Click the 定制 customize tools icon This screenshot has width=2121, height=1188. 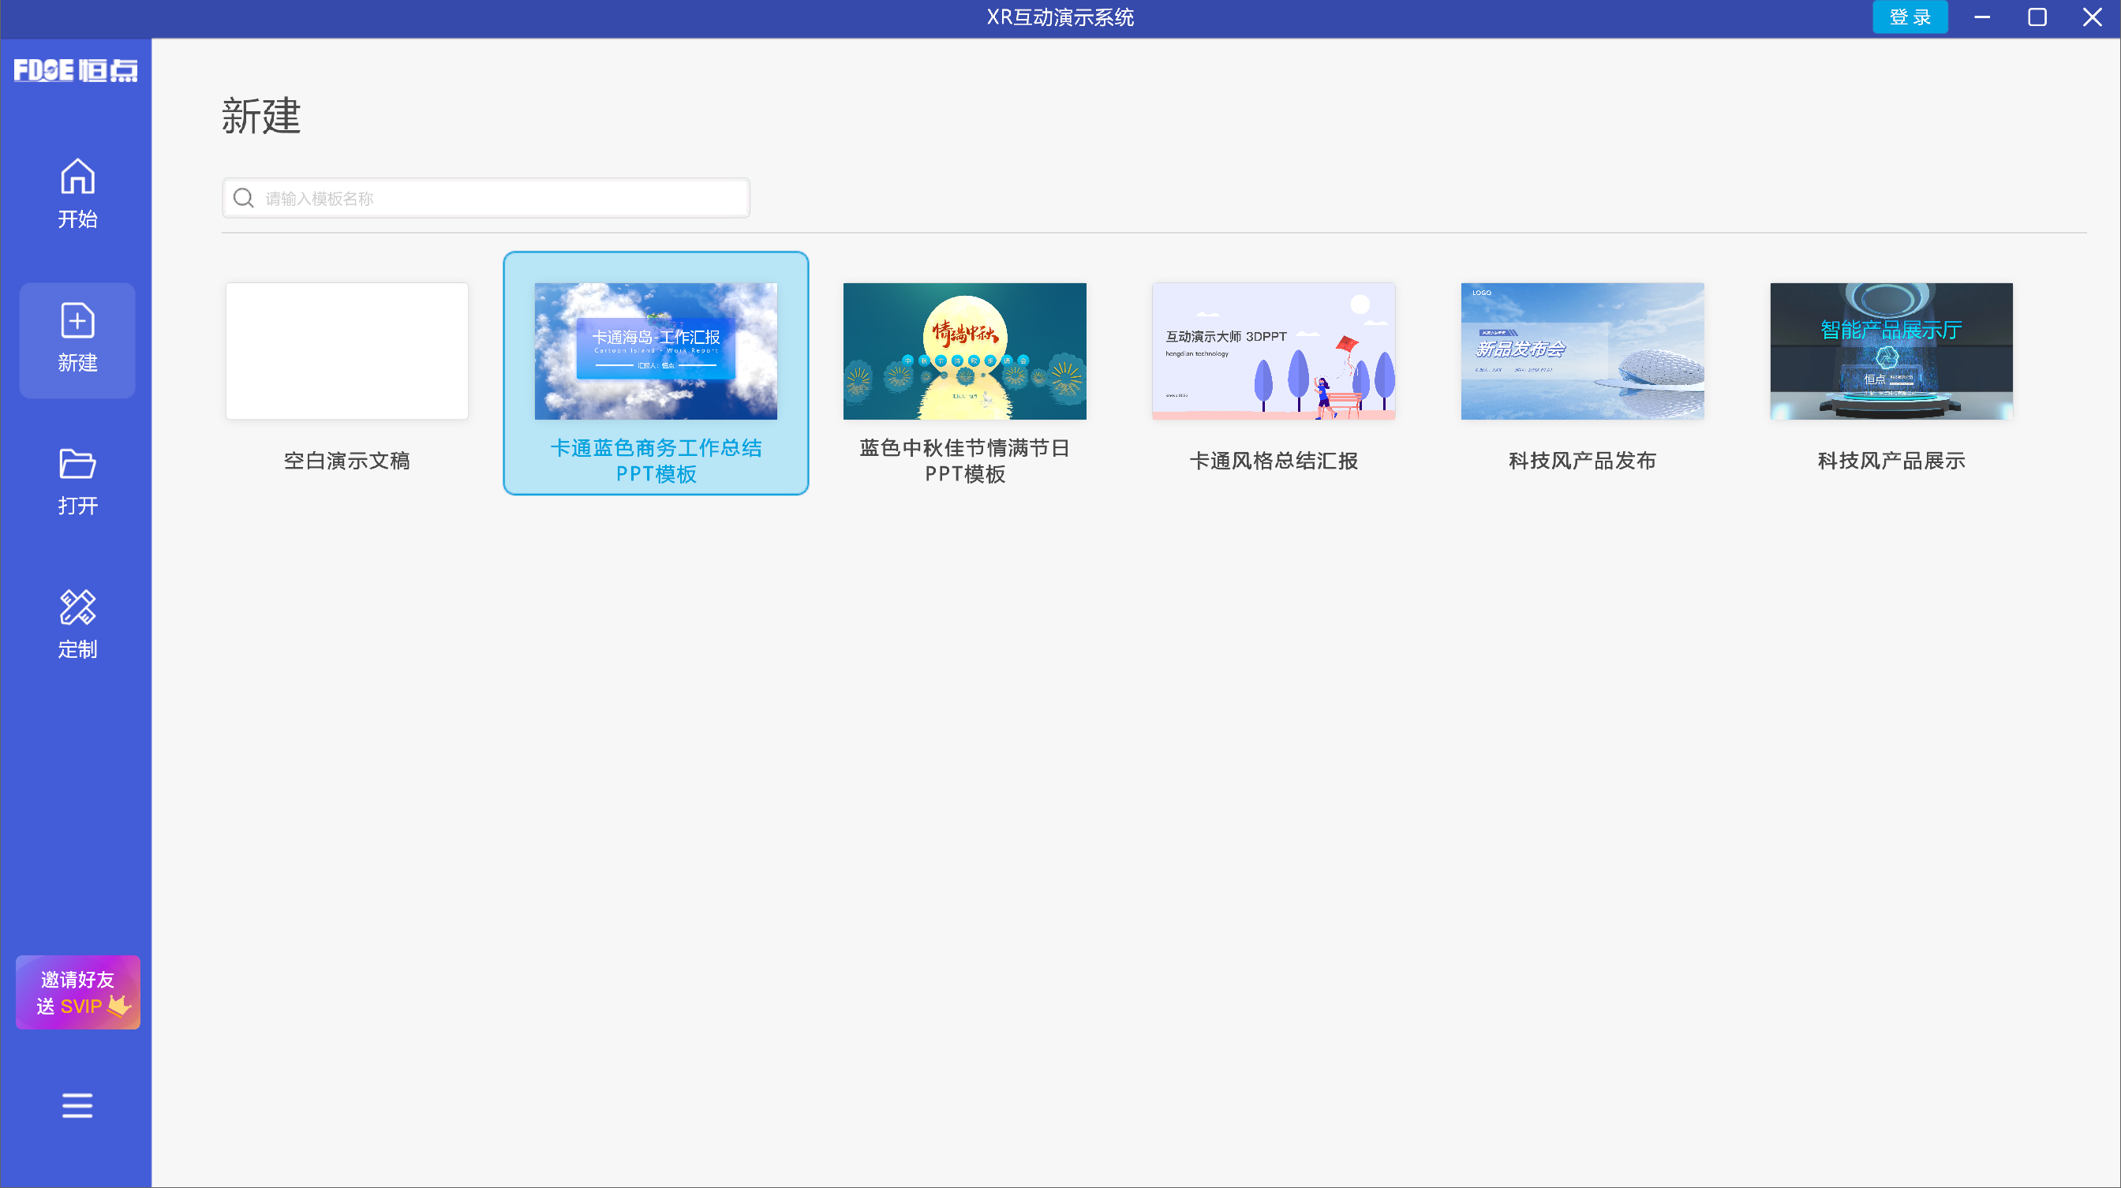(x=77, y=607)
